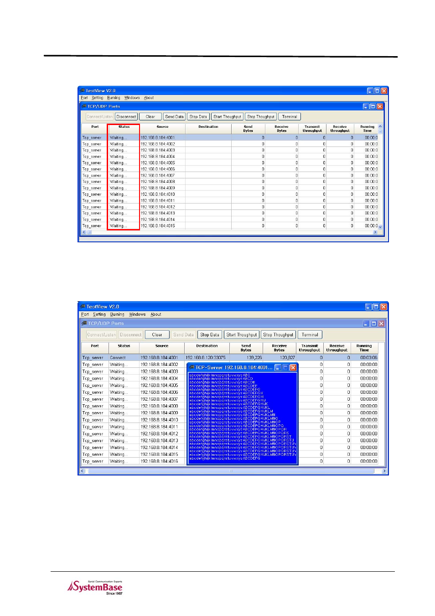
Task: Click the Clear button in the lower window
Action: point(157,335)
